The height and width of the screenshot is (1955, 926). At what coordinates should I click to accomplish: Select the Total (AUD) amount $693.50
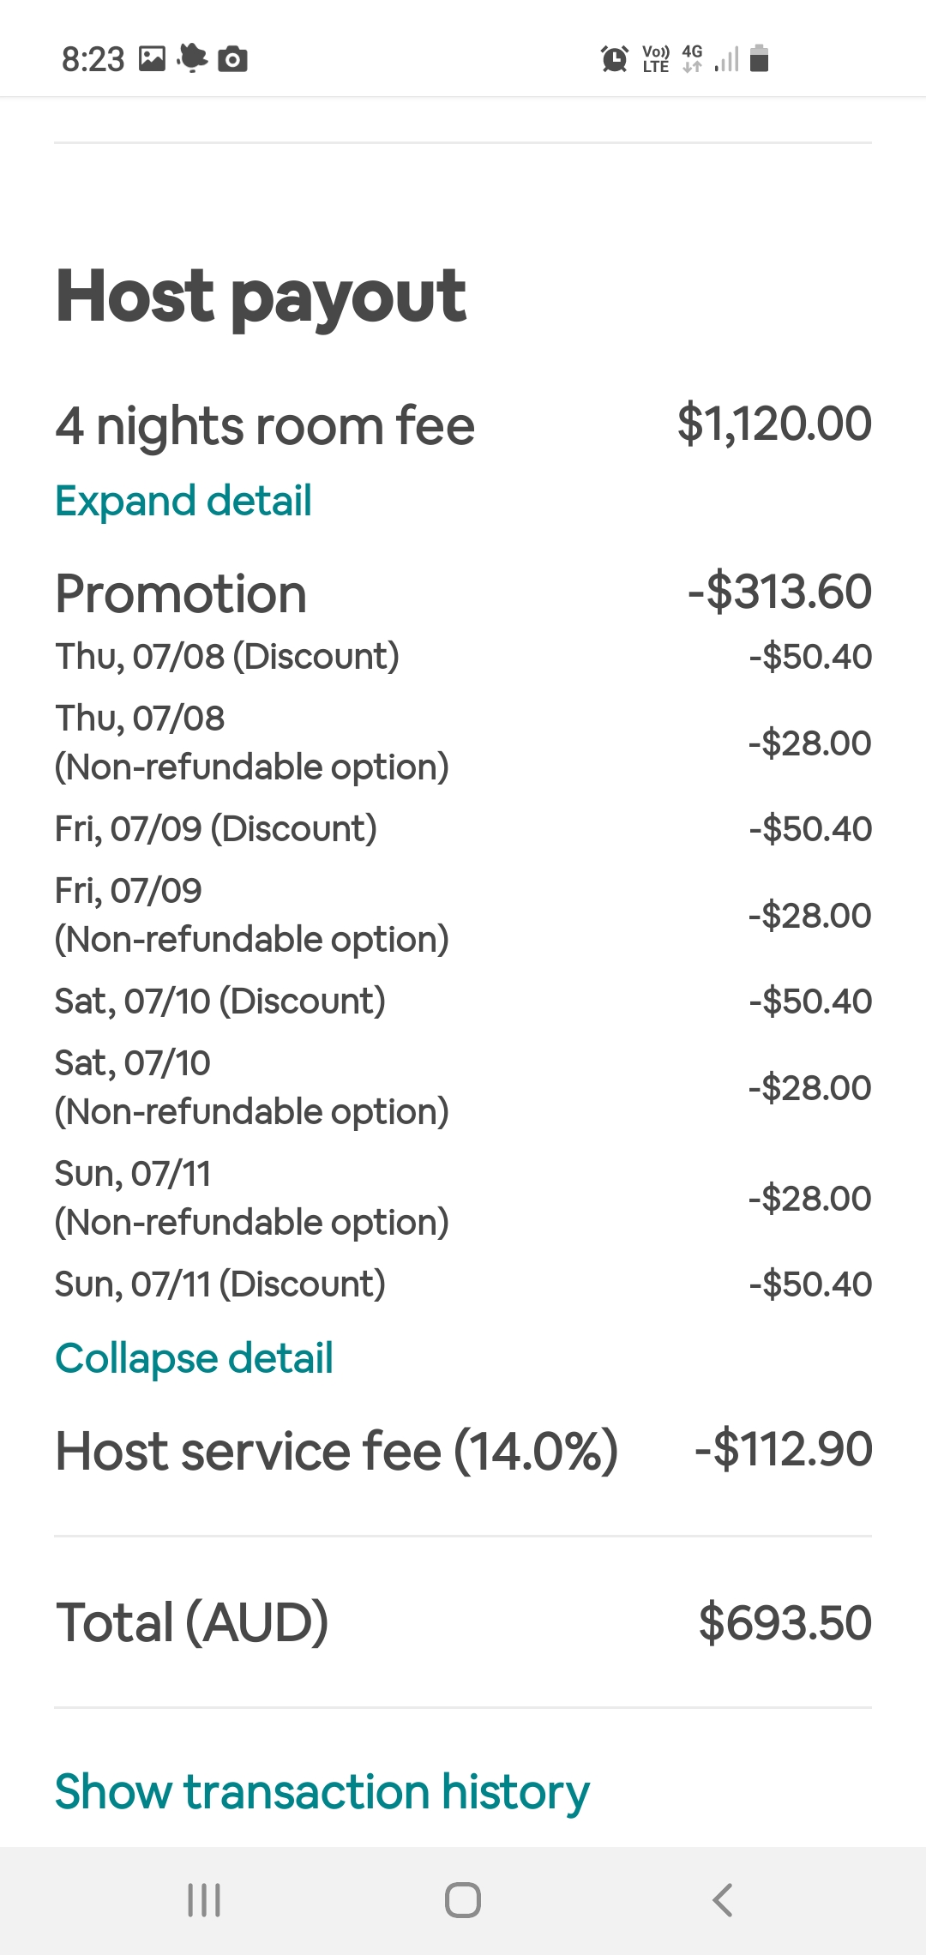pos(785,1622)
